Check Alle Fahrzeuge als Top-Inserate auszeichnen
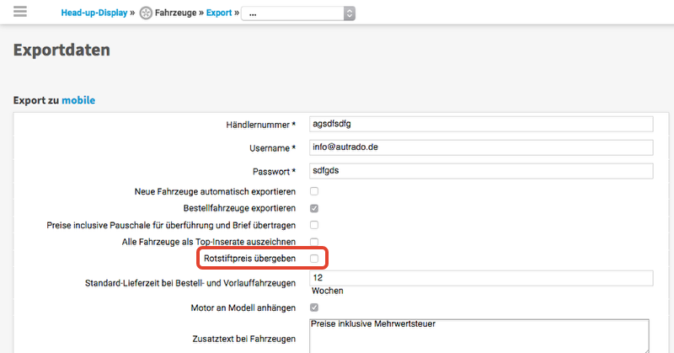The width and height of the screenshot is (674, 353). [314, 242]
